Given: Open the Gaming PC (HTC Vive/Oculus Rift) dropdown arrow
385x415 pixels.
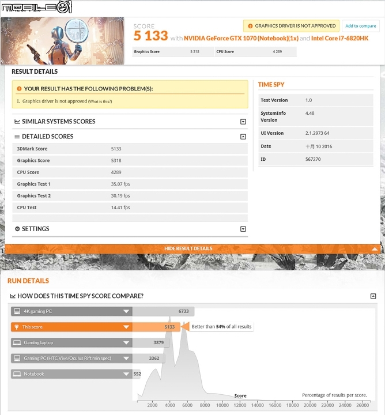Looking at the screenshot, I should [x=126, y=358].
